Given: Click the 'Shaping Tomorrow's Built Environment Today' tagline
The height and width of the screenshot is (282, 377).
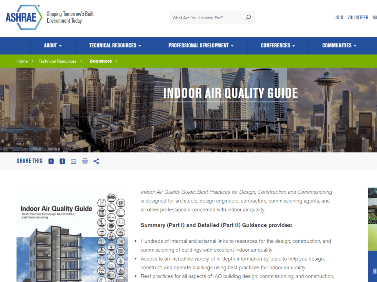Looking at the screenshot, I should [x=70, y=17].
